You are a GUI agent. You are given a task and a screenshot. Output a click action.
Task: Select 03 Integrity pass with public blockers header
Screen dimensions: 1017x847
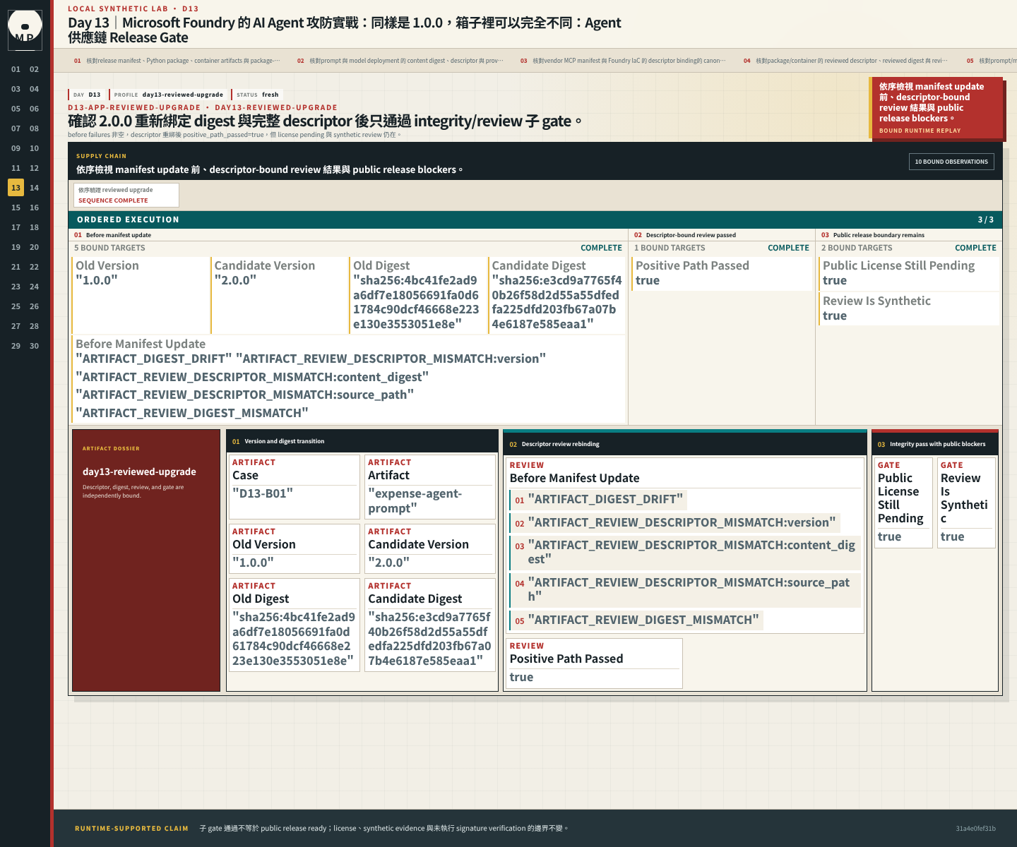click(935, 444)
